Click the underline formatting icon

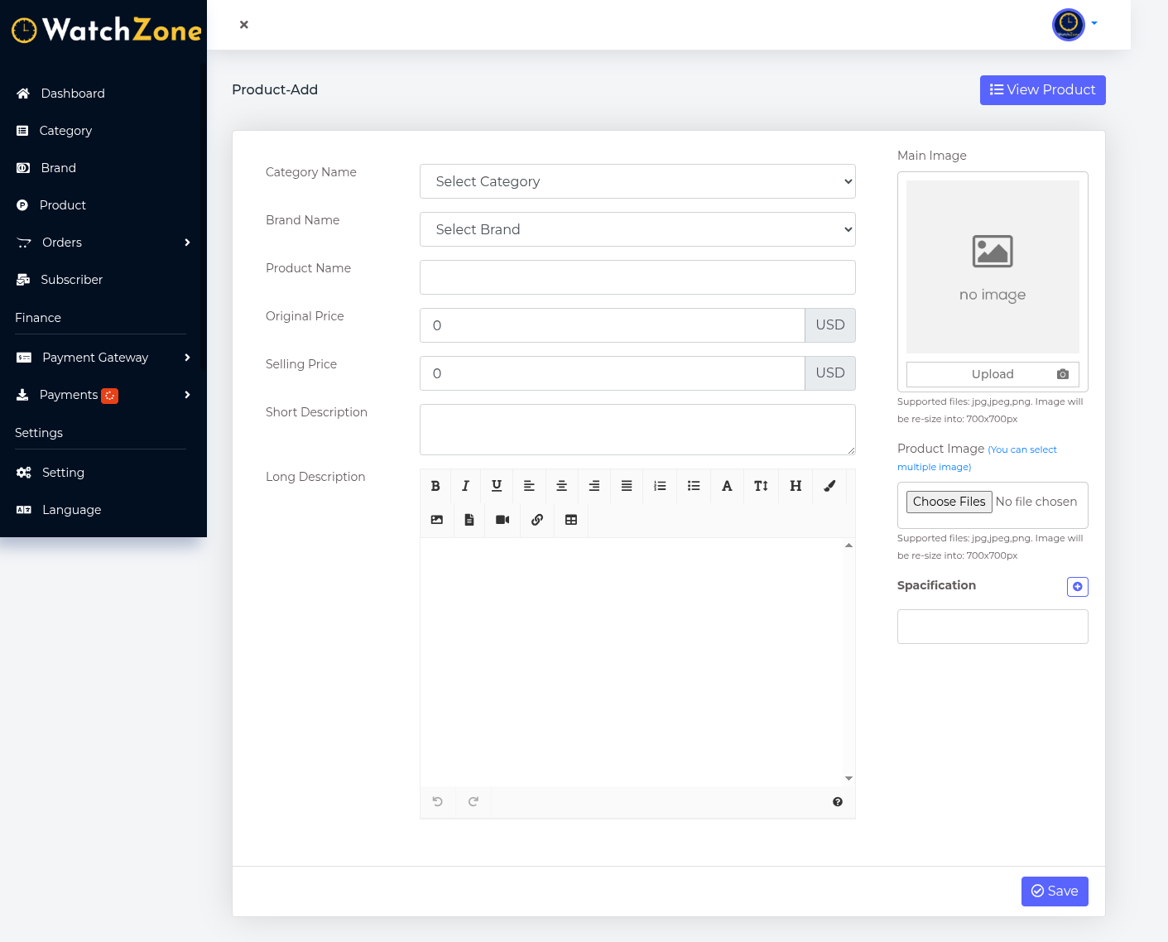coord(497,486)
